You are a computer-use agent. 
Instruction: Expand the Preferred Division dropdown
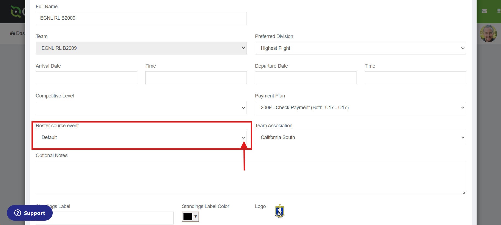(361, 48)
